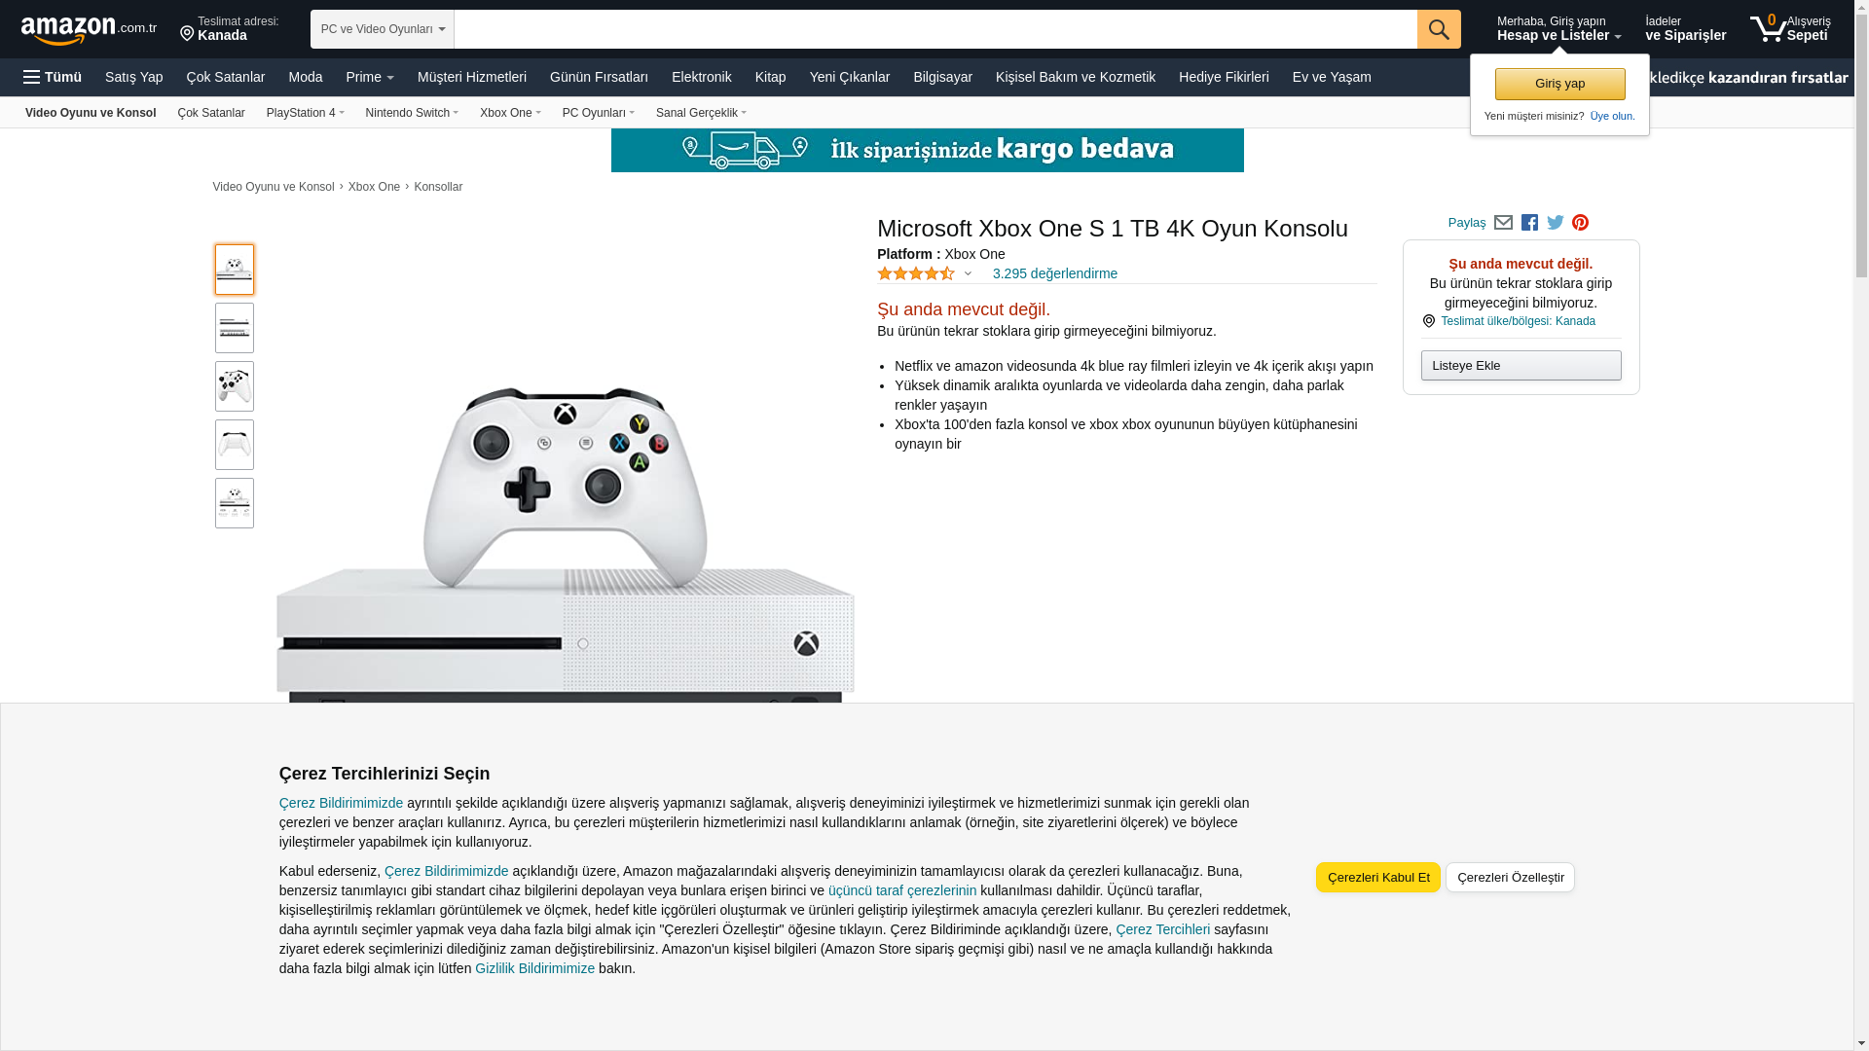Expand the PlayStation 4 submenu

click(306, 113)
